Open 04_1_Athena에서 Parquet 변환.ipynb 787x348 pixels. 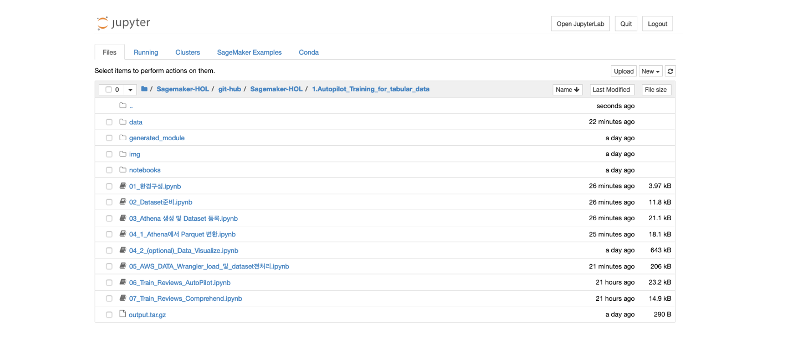pyautogui.click(x=182, y=234)
